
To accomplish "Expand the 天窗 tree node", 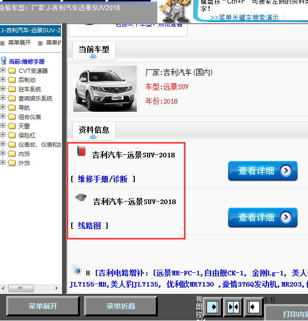I will 3,125.
